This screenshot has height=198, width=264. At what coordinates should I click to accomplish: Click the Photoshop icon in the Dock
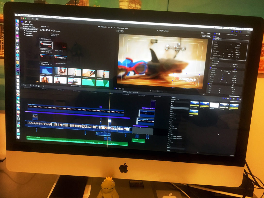point(18,66)
